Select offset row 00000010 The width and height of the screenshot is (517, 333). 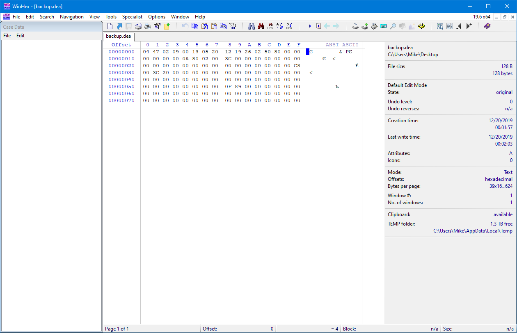pyautogui.click(x=121, y=59)
